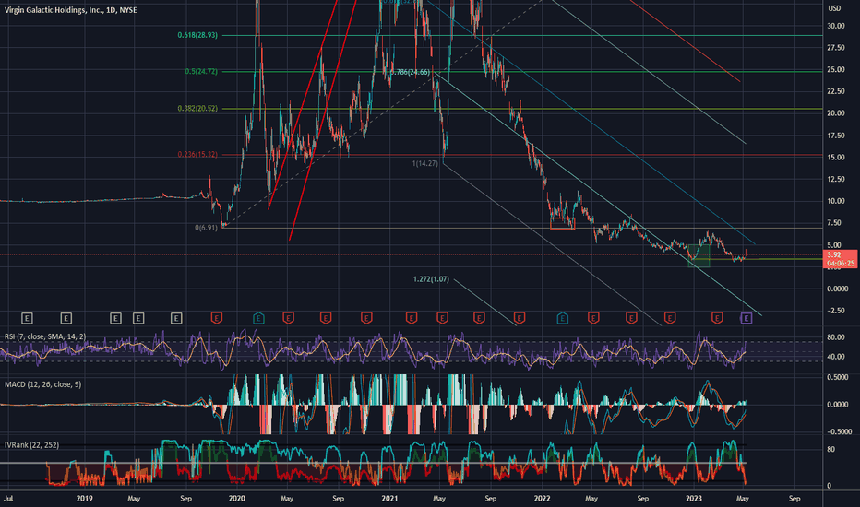The image size is (860, 507).
Task: Click the 25.00 price axis label
Action: point(836,70)
